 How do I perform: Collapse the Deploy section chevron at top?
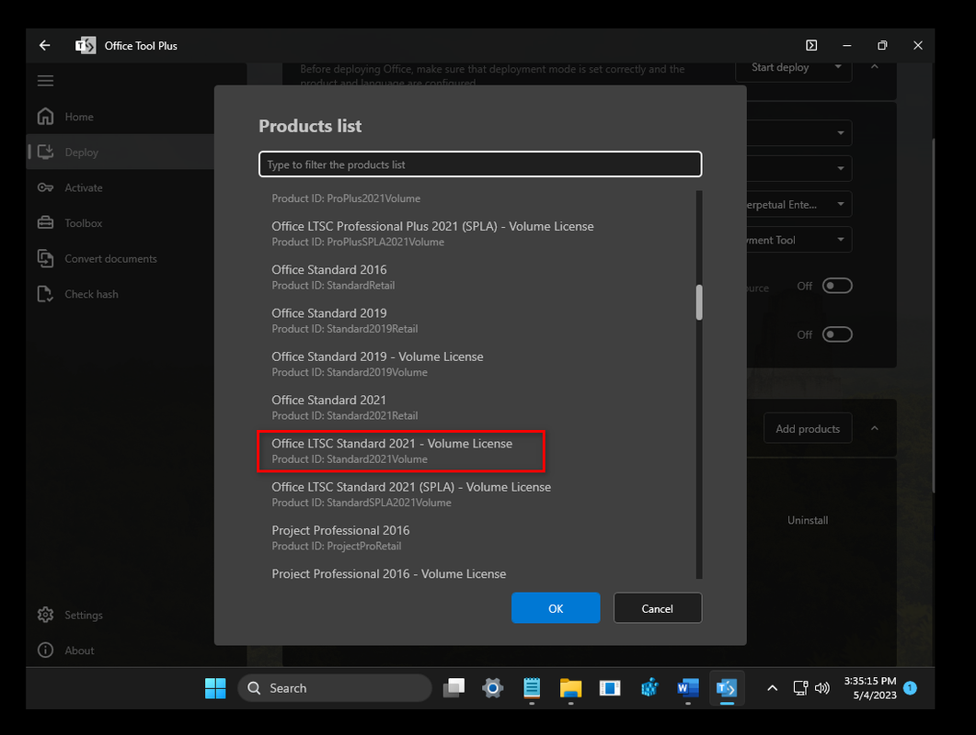[x=874, y=66]
